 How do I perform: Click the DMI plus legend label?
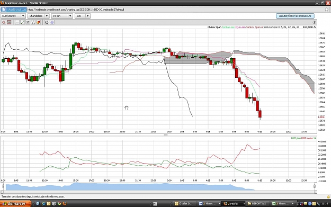[296, 138]
